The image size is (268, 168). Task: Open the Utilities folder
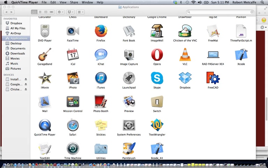pos(101,149)
